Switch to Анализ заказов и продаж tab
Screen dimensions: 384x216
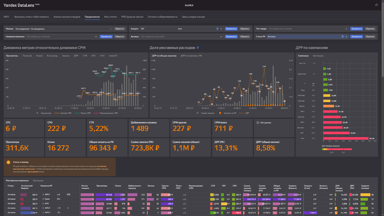pos(67,17)
